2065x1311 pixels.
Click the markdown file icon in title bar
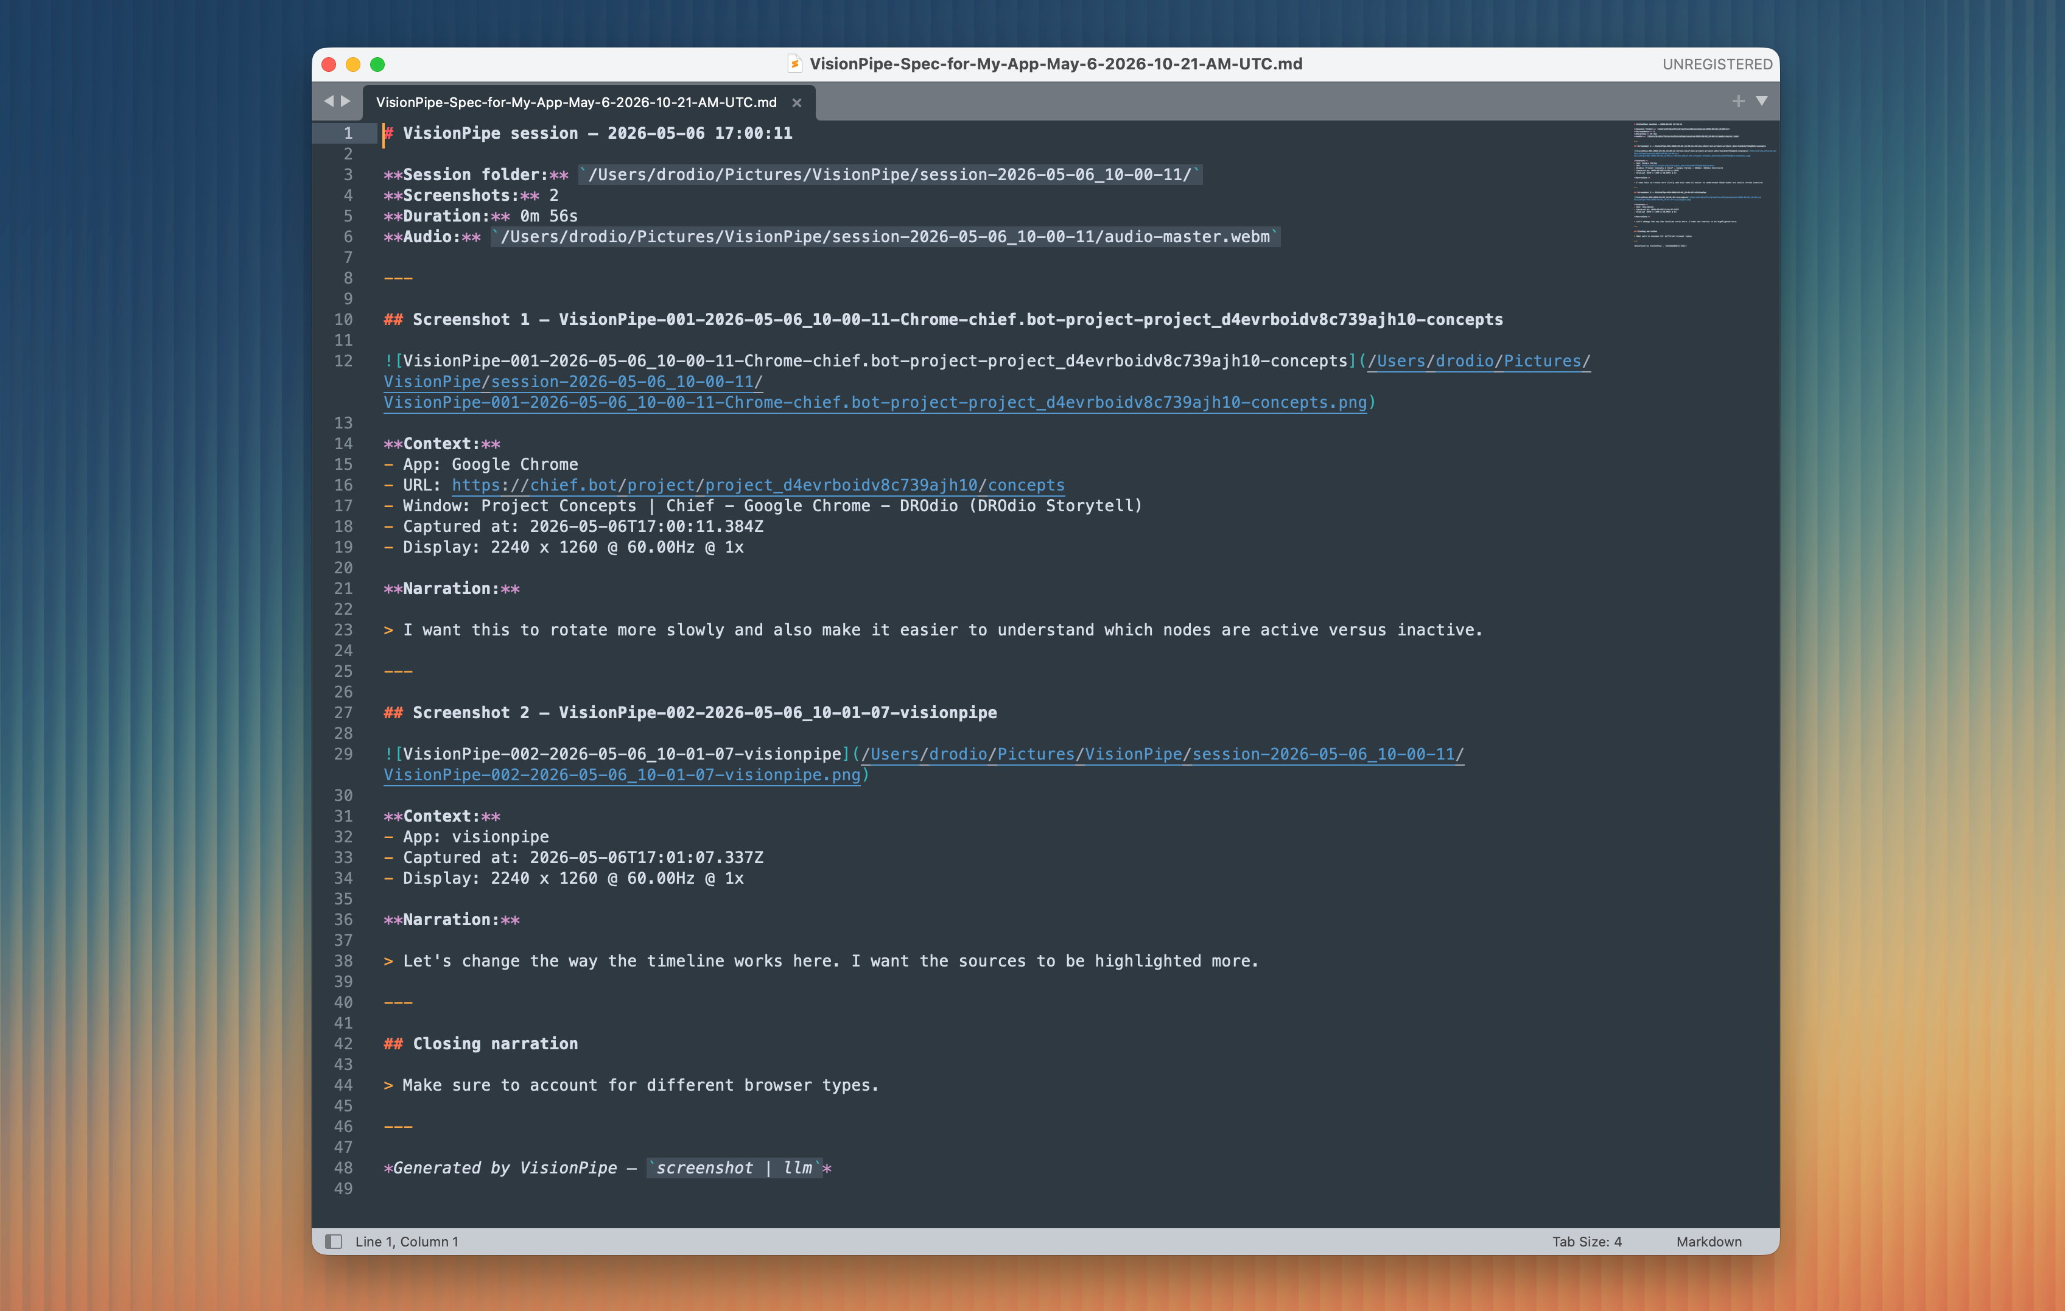click(x=795, y=63)
